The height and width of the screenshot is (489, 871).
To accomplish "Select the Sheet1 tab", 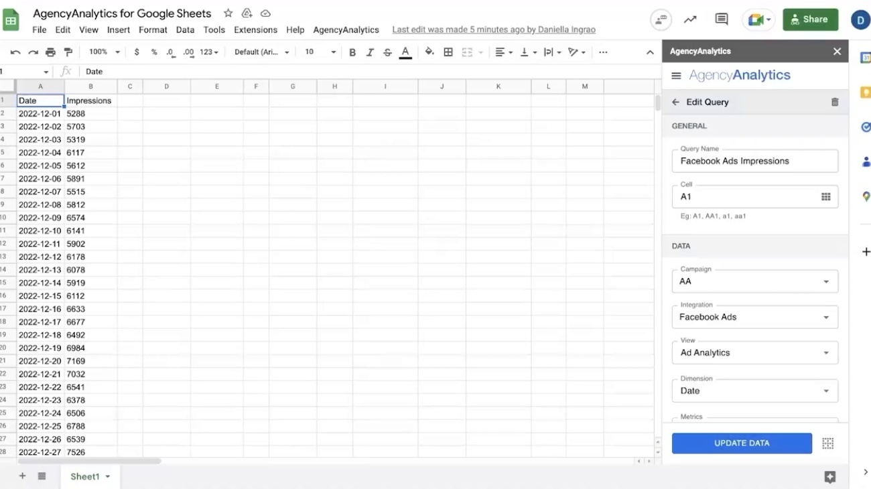I will point(90,476).
